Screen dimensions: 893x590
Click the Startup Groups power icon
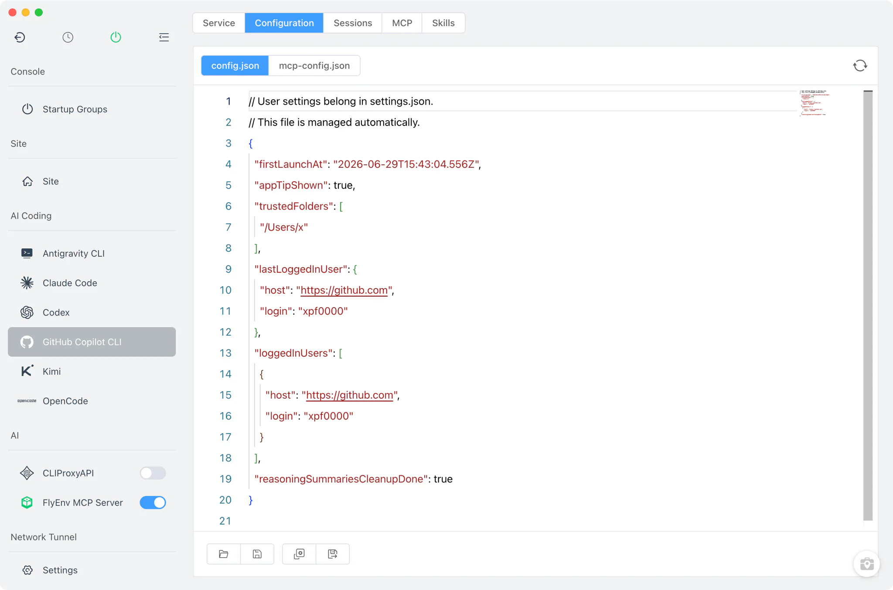click(x=27, y=109)
